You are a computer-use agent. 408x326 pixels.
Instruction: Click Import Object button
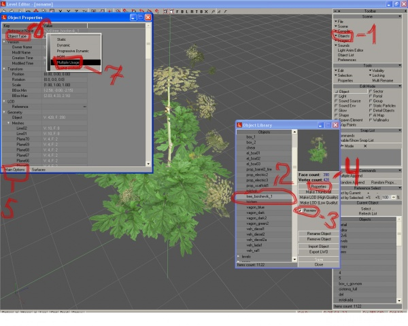pyautogui.click(x=318, y=246)
